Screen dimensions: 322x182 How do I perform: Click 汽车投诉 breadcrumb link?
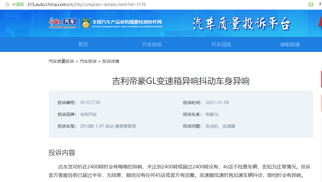(88, 61)
